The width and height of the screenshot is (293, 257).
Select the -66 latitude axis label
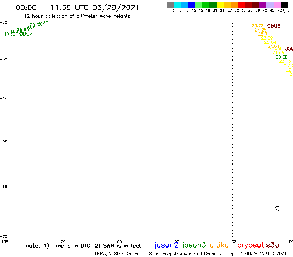4,141
